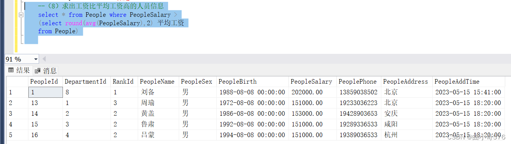This screenshot has width=511, height=144.
Task: Switch to the 消息 messages tab
Action: (46, 71)
